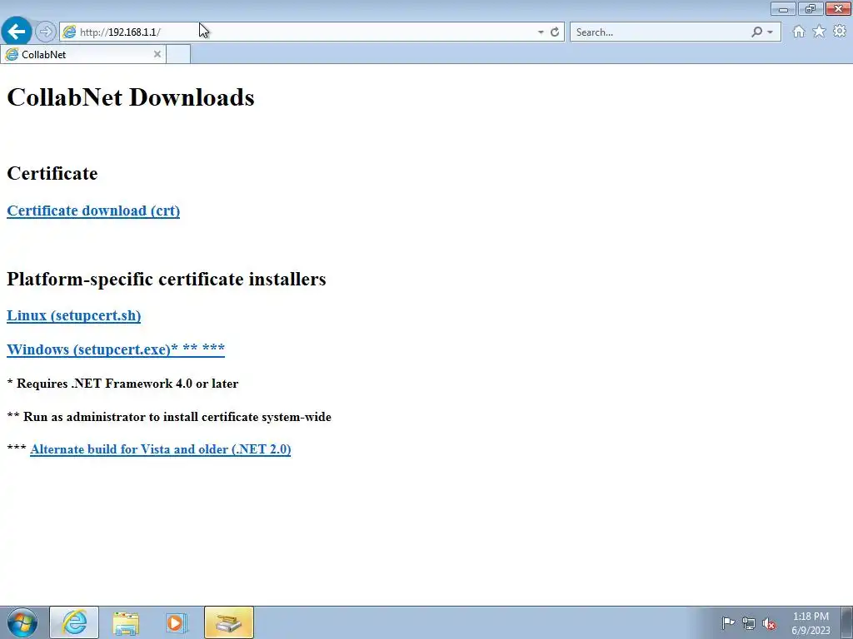Go back using the browser Back arrow
Viewport: 853px width, 639px height.
coord(17,32)
